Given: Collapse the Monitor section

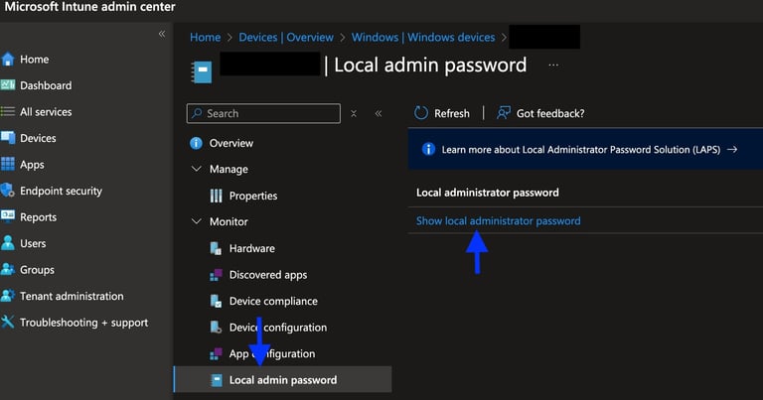Looking at the screenshot, I should tap(197, 221).
